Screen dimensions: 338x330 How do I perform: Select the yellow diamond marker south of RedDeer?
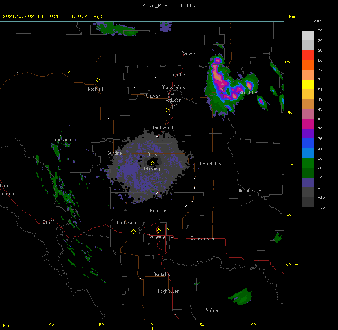[167, 110]
